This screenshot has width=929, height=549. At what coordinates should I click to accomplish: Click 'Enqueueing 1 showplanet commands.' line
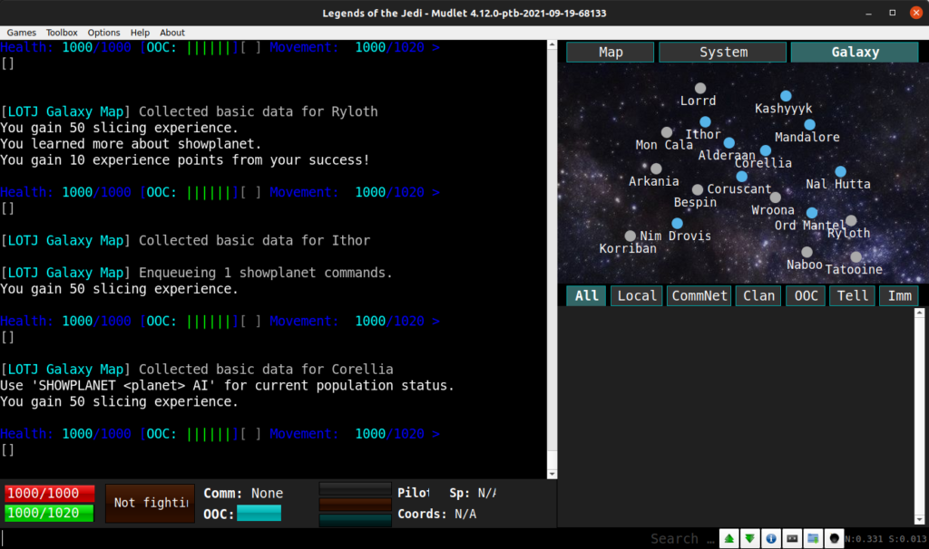(x=196, y=273)
